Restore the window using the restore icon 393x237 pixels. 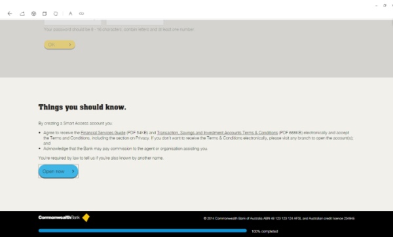(384, 5)
